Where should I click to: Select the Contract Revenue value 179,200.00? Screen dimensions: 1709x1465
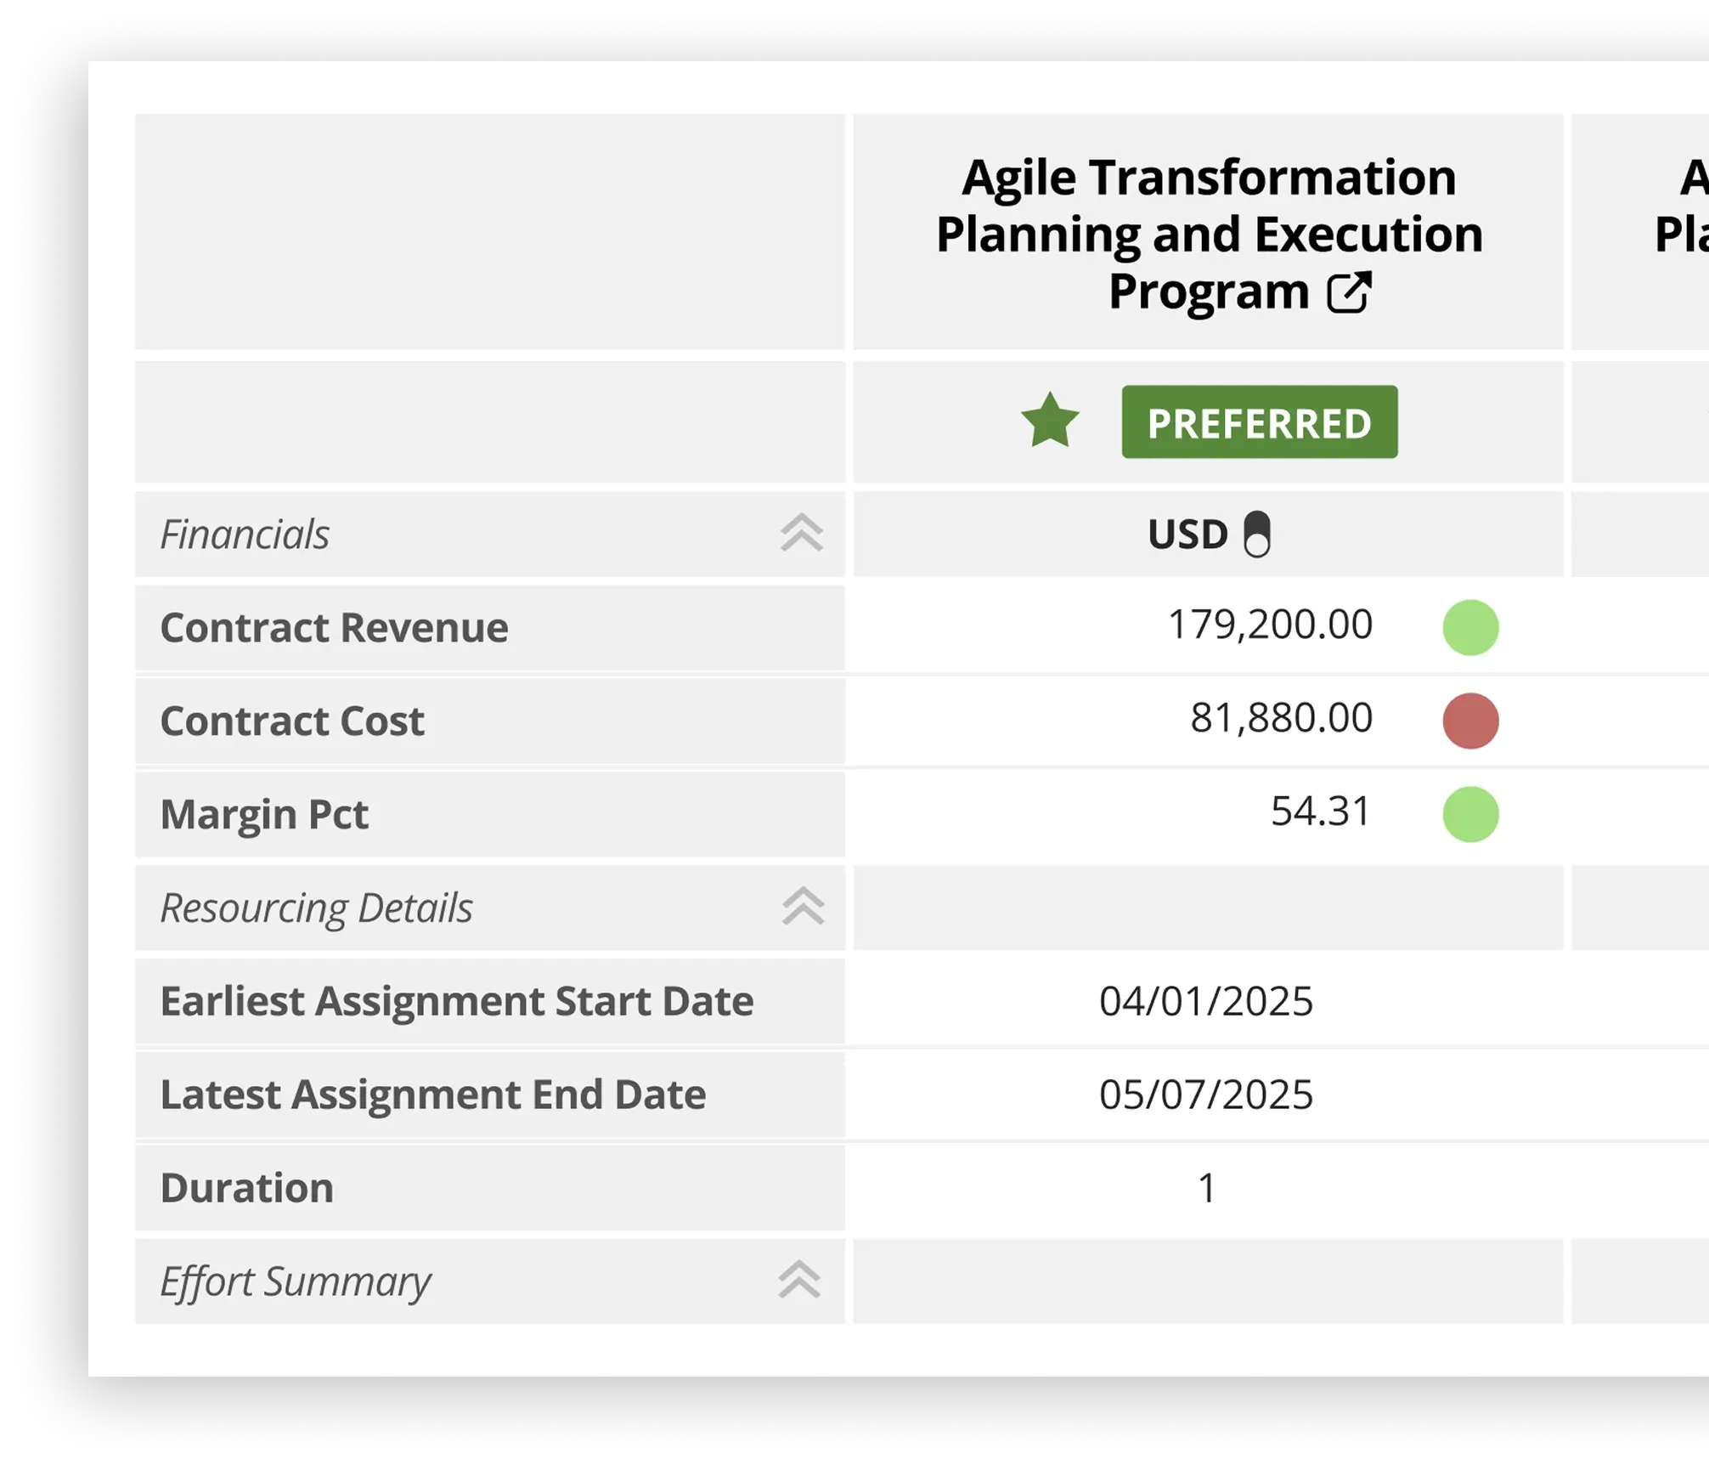coord(1270,625)
